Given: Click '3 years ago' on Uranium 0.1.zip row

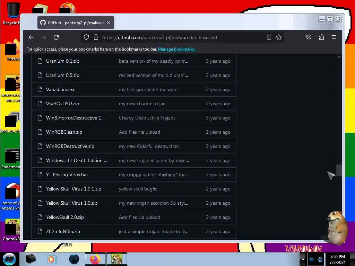Looking at the screenshot, I should tap(218, 61).
